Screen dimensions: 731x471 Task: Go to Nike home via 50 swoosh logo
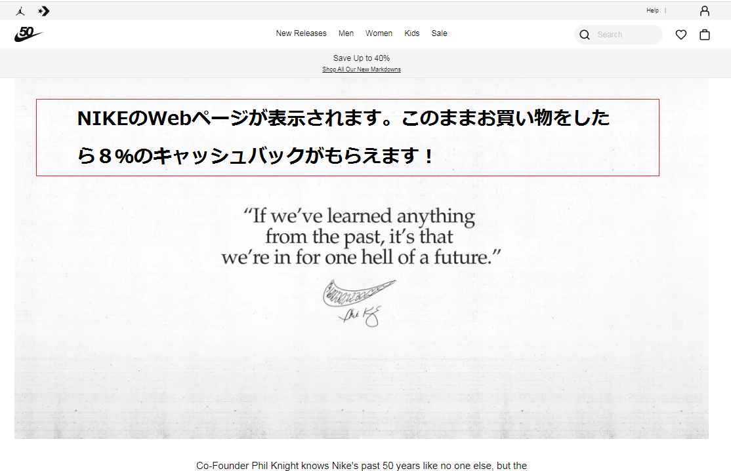click(28, 34)
